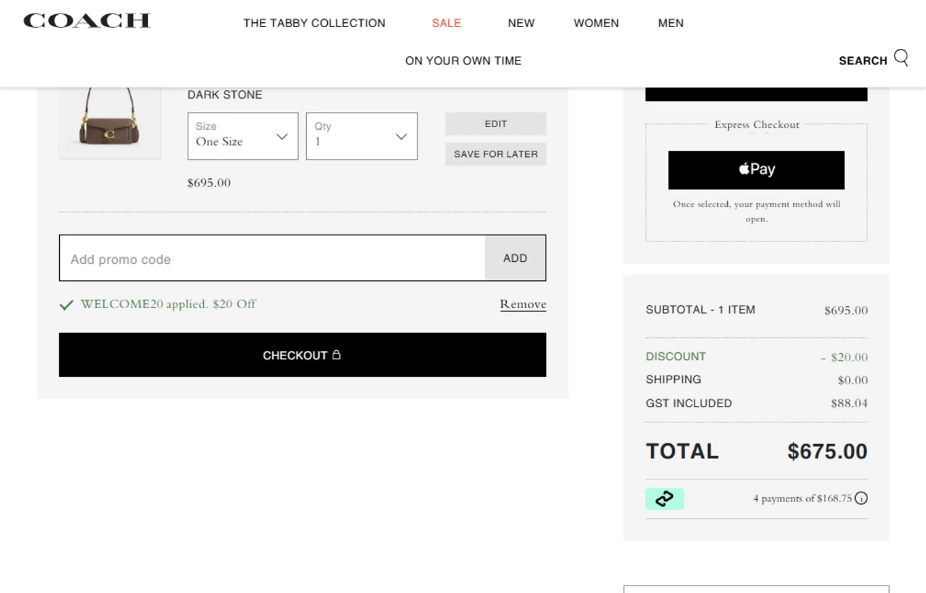Image resolution: width=926 pixels, height=593 pixels.
Task: Click the Add promo code field
Action: 272,259
